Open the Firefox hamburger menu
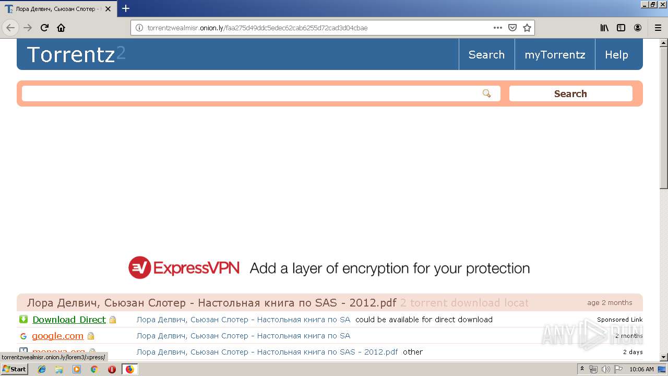This screenshot has width=668, height=376. click(658, 28)
